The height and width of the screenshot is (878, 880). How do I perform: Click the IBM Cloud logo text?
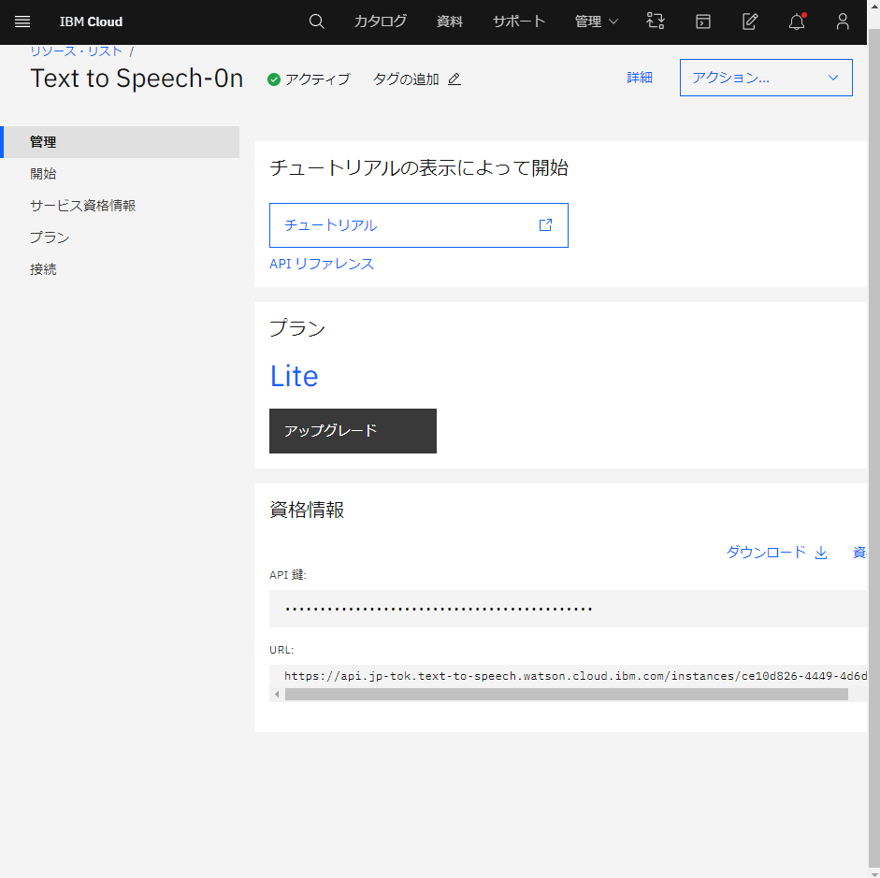(x=91, y=22)
